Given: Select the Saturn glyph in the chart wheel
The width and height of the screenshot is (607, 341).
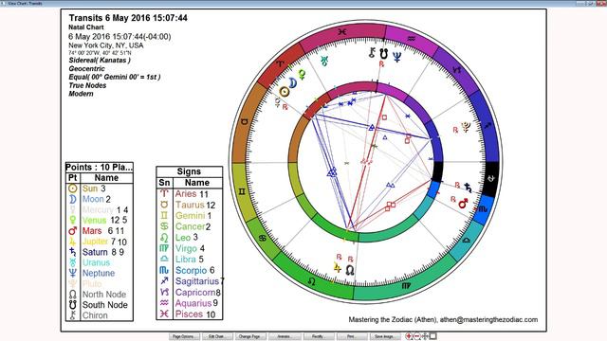Looking at the screenshot, I should point(468,188).
